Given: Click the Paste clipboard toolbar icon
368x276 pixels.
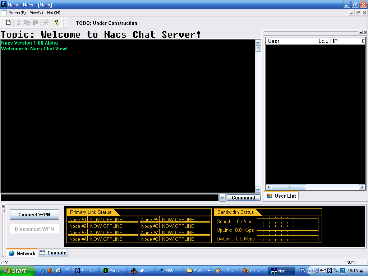Looking at the screenshot, I should [35, 23].
